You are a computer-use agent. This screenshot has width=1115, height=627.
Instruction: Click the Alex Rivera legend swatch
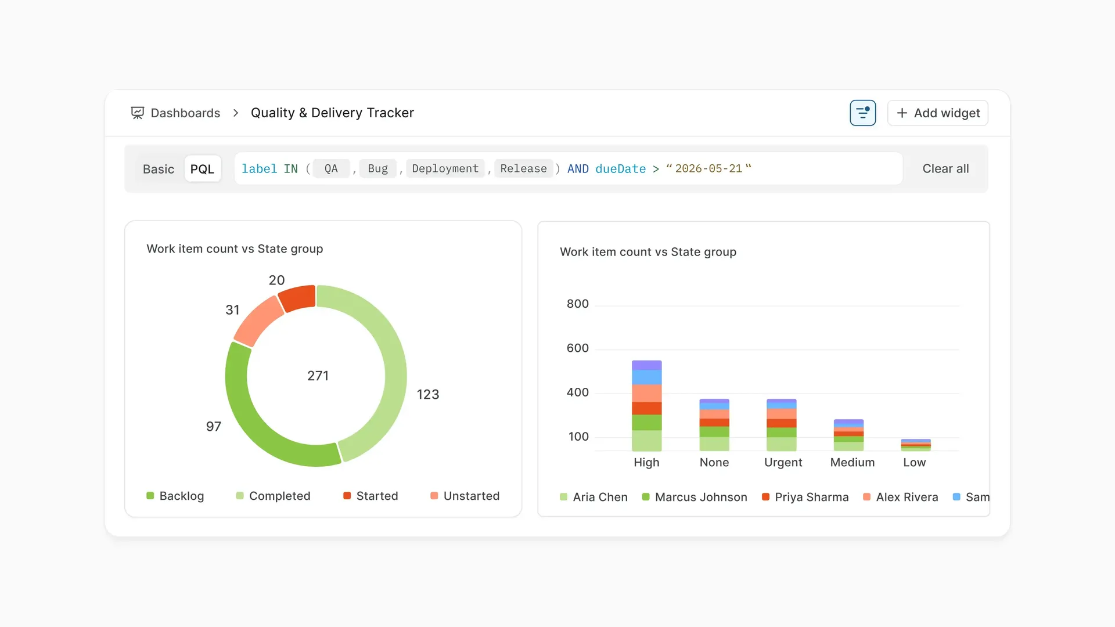point(866,497)
